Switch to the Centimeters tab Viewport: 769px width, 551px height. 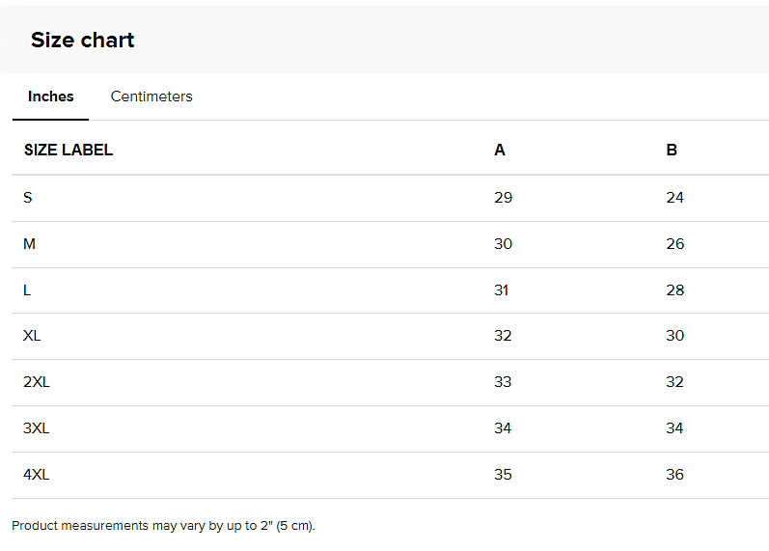(x=151, y=96)
